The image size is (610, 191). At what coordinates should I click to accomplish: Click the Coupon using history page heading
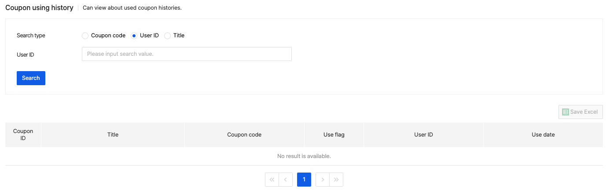pyautogui.click(x=39, y=8)
